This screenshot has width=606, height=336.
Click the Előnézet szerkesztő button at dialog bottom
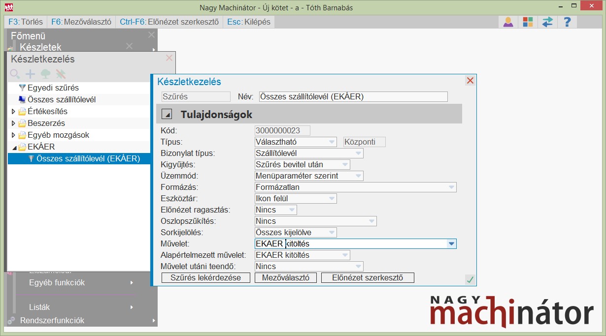[368, 278]
